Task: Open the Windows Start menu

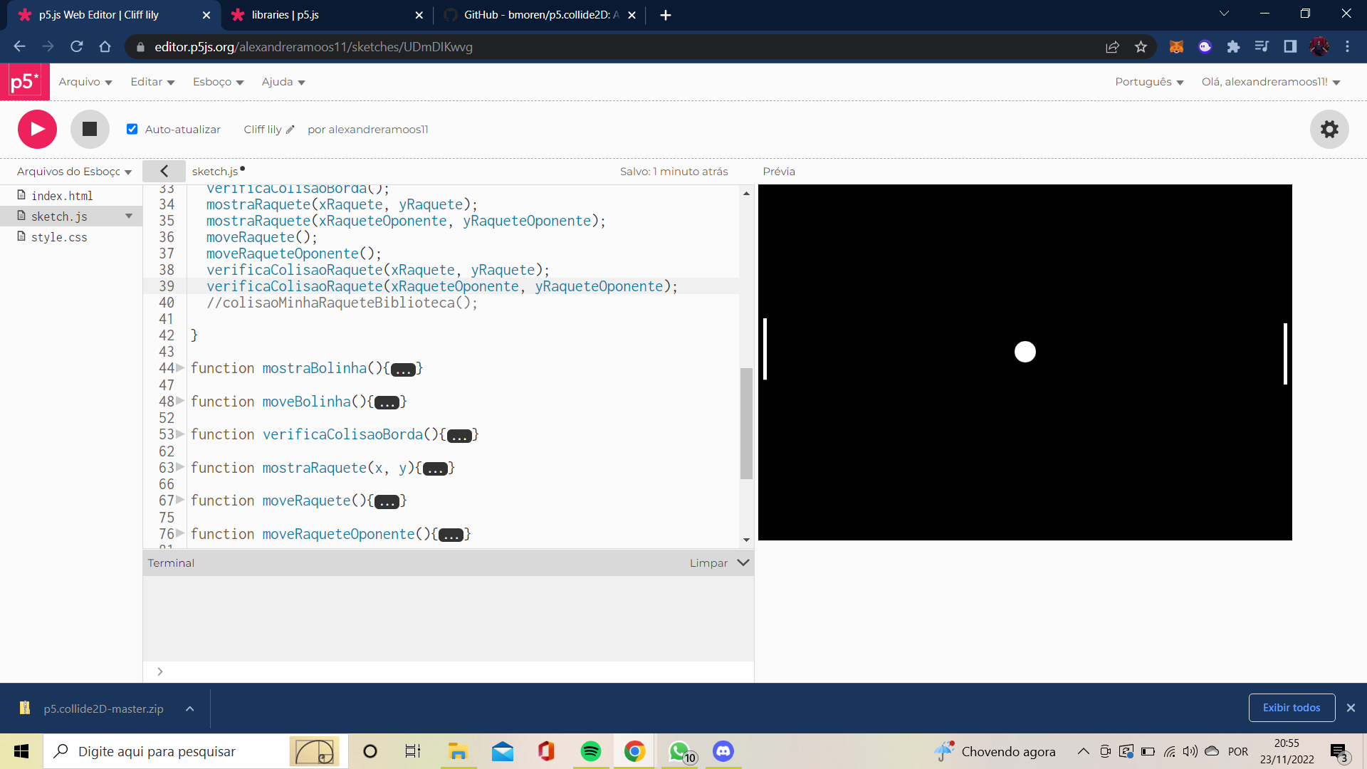Action: [21, 751]
